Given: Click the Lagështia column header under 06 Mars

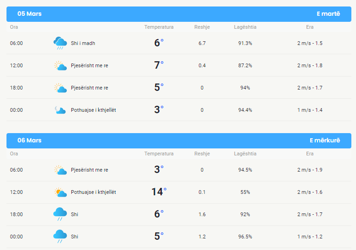Looking at the screenshot, I should coord(245,154).
